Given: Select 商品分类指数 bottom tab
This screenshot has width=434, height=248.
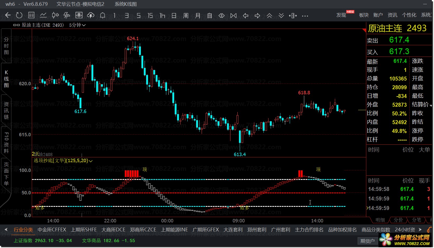Looking at the screenshot, I should pyautogui.click(x=376, y=230).
